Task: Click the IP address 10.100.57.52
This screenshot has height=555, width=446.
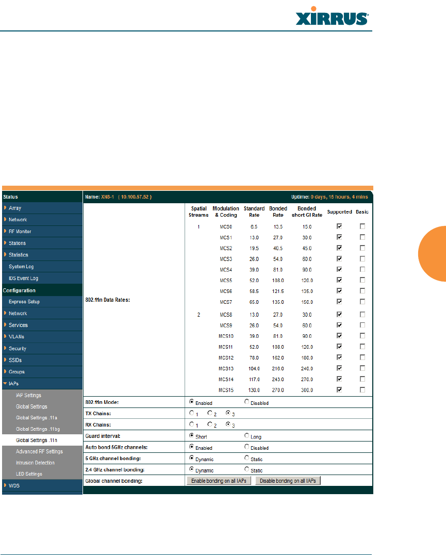Action: (135, 197)
